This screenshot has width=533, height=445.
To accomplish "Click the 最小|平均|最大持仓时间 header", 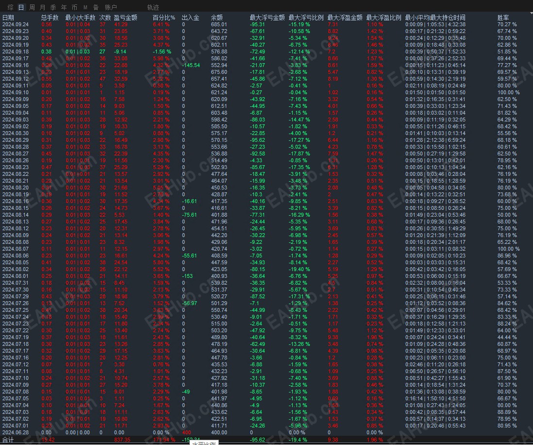I will pos(435,17).
